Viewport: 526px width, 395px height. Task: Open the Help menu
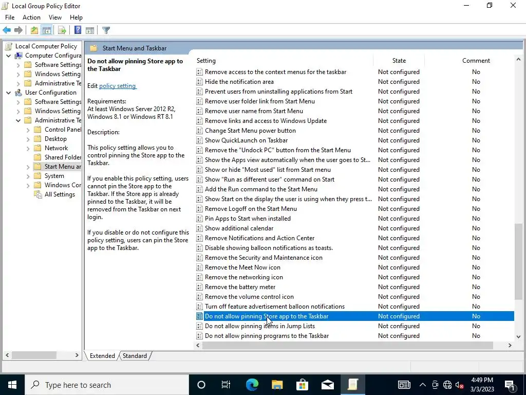[x=76, y=17]
